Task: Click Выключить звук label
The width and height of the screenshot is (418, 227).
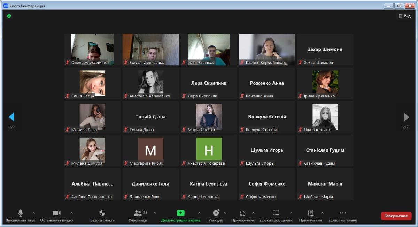Action: (21, 220)
